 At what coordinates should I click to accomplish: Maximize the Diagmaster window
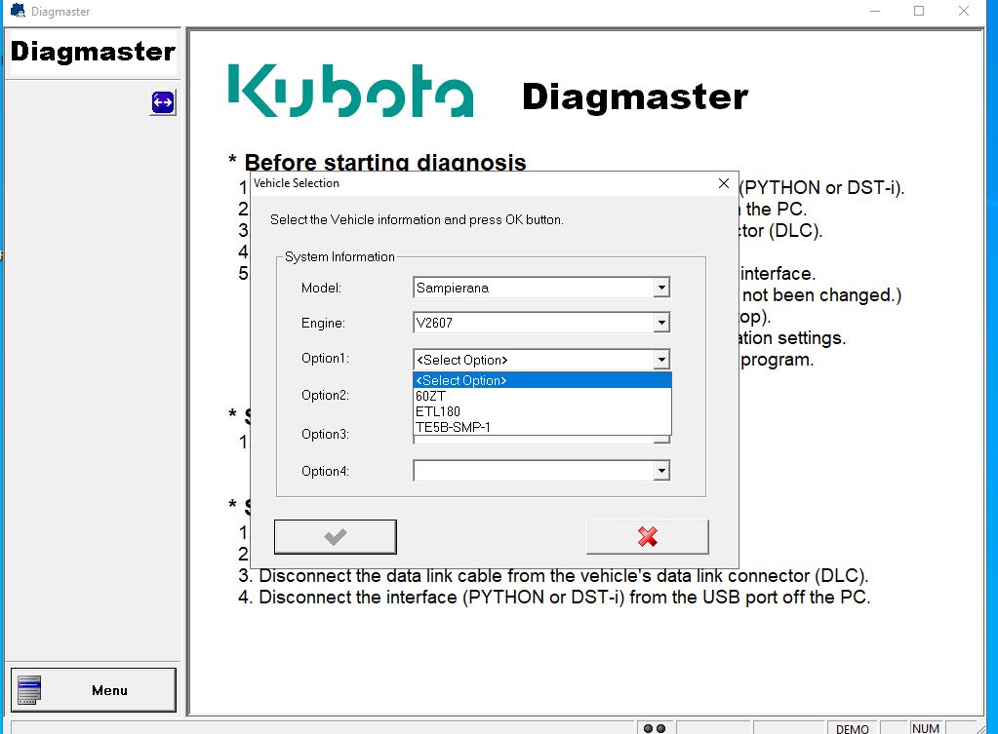pos(919,11)
